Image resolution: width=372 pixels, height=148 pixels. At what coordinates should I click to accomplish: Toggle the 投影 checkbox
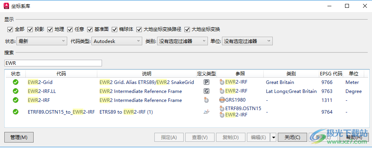tap(30, 29)
